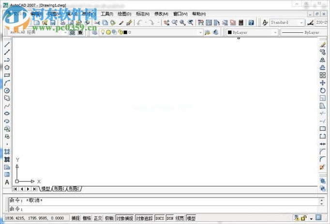Choose the Hatch tool
The height and width of the screenshot is (224, 330).
click(7, 152)
